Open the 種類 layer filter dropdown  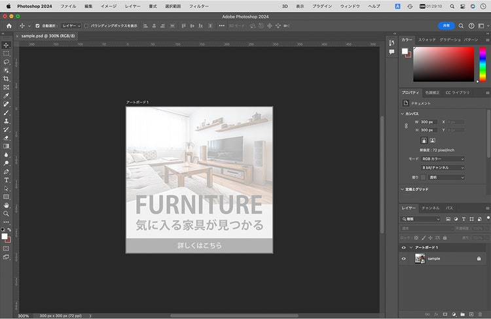pyautogui.click(x=421, y=219)
